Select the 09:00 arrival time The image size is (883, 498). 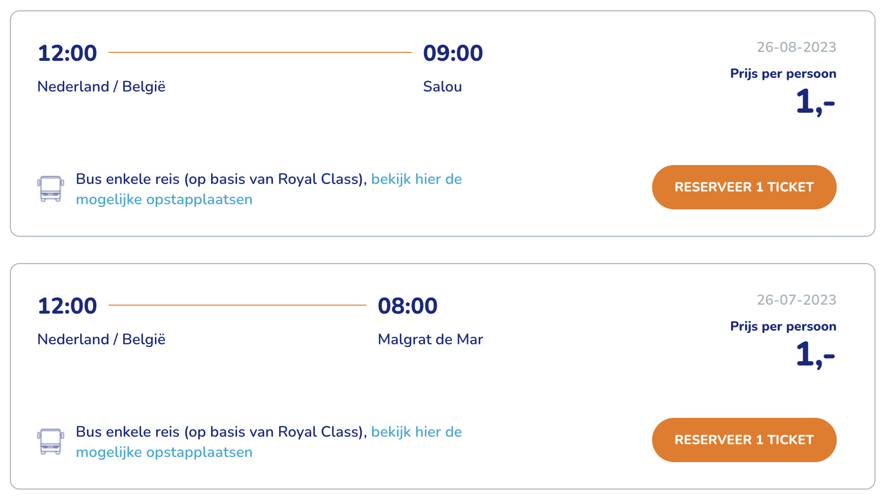point(453,53)
